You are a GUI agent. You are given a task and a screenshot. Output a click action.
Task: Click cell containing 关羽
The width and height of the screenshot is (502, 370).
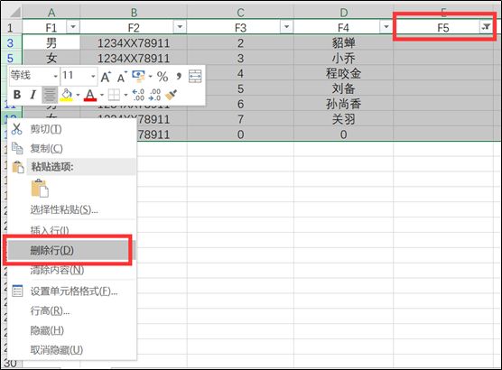coord(343,119)
